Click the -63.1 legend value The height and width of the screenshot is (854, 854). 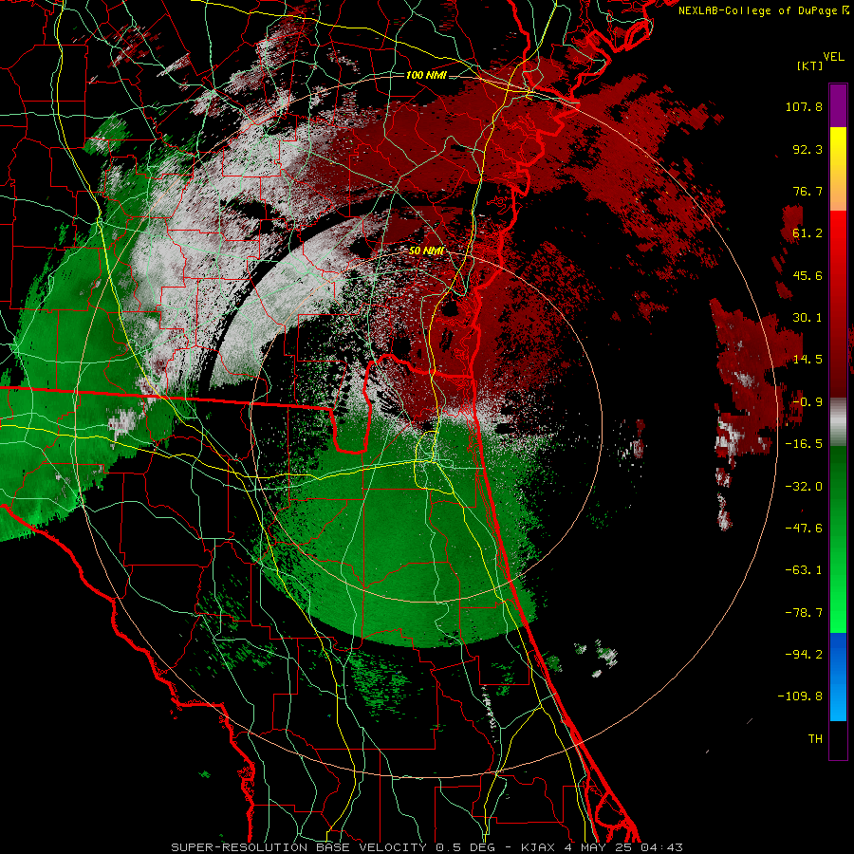804,569
